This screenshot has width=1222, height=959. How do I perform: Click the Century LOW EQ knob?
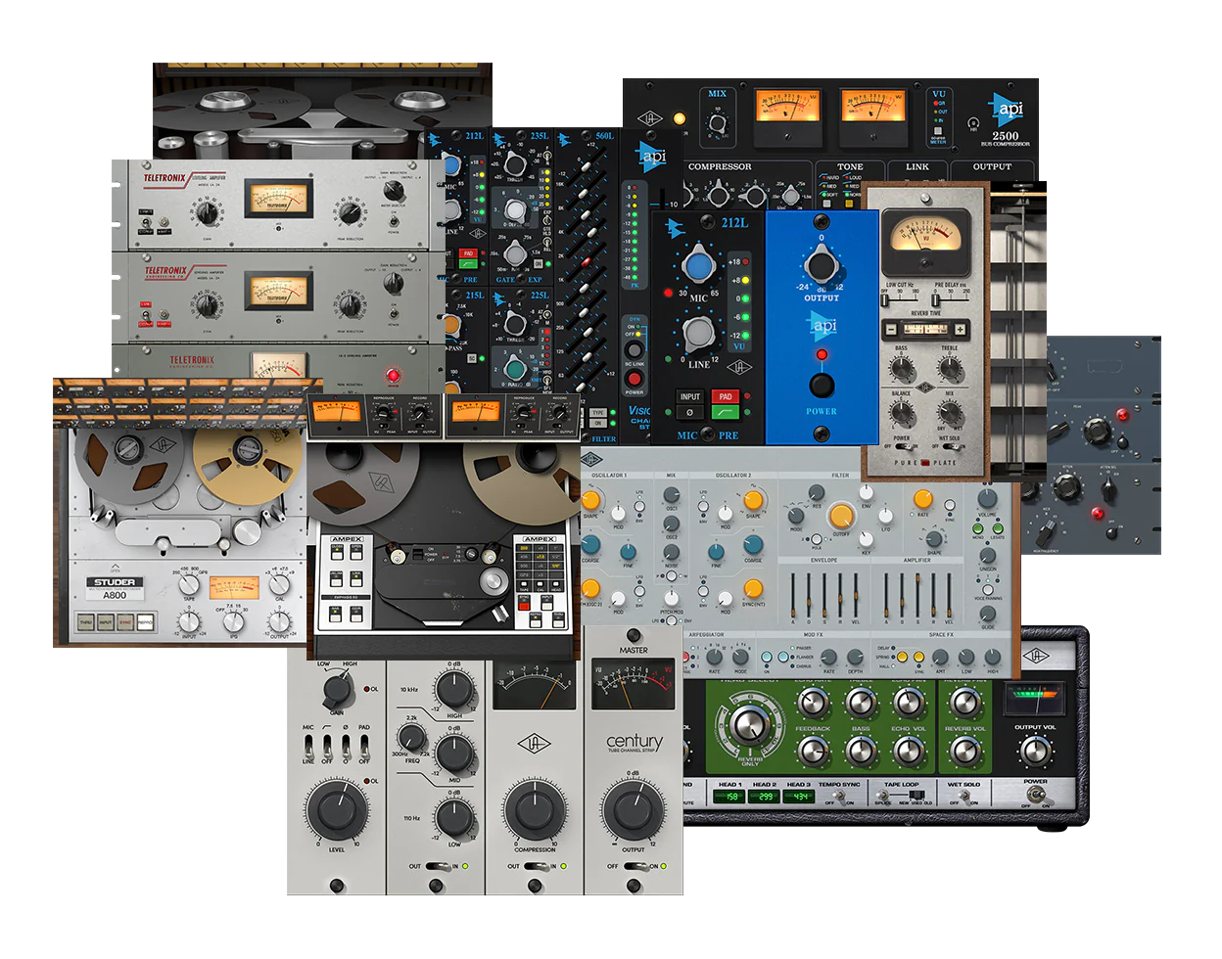(455, 817)
